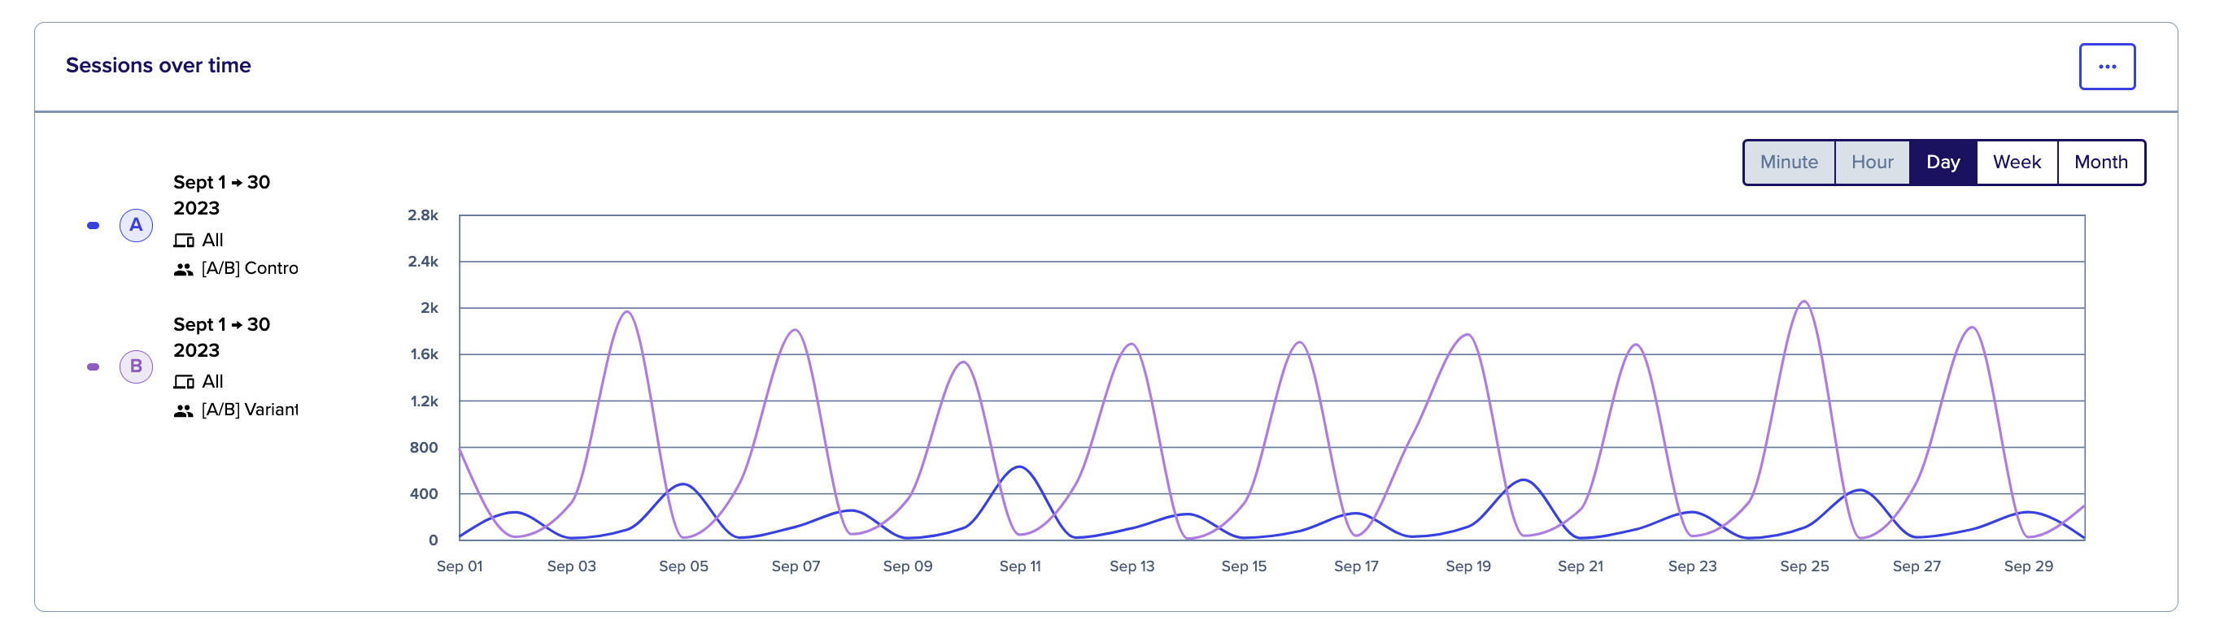Click segment B date range Sept 1 → 30 2023
The width and height of the screenshot is (2224, 642).
tap(222, 337)
